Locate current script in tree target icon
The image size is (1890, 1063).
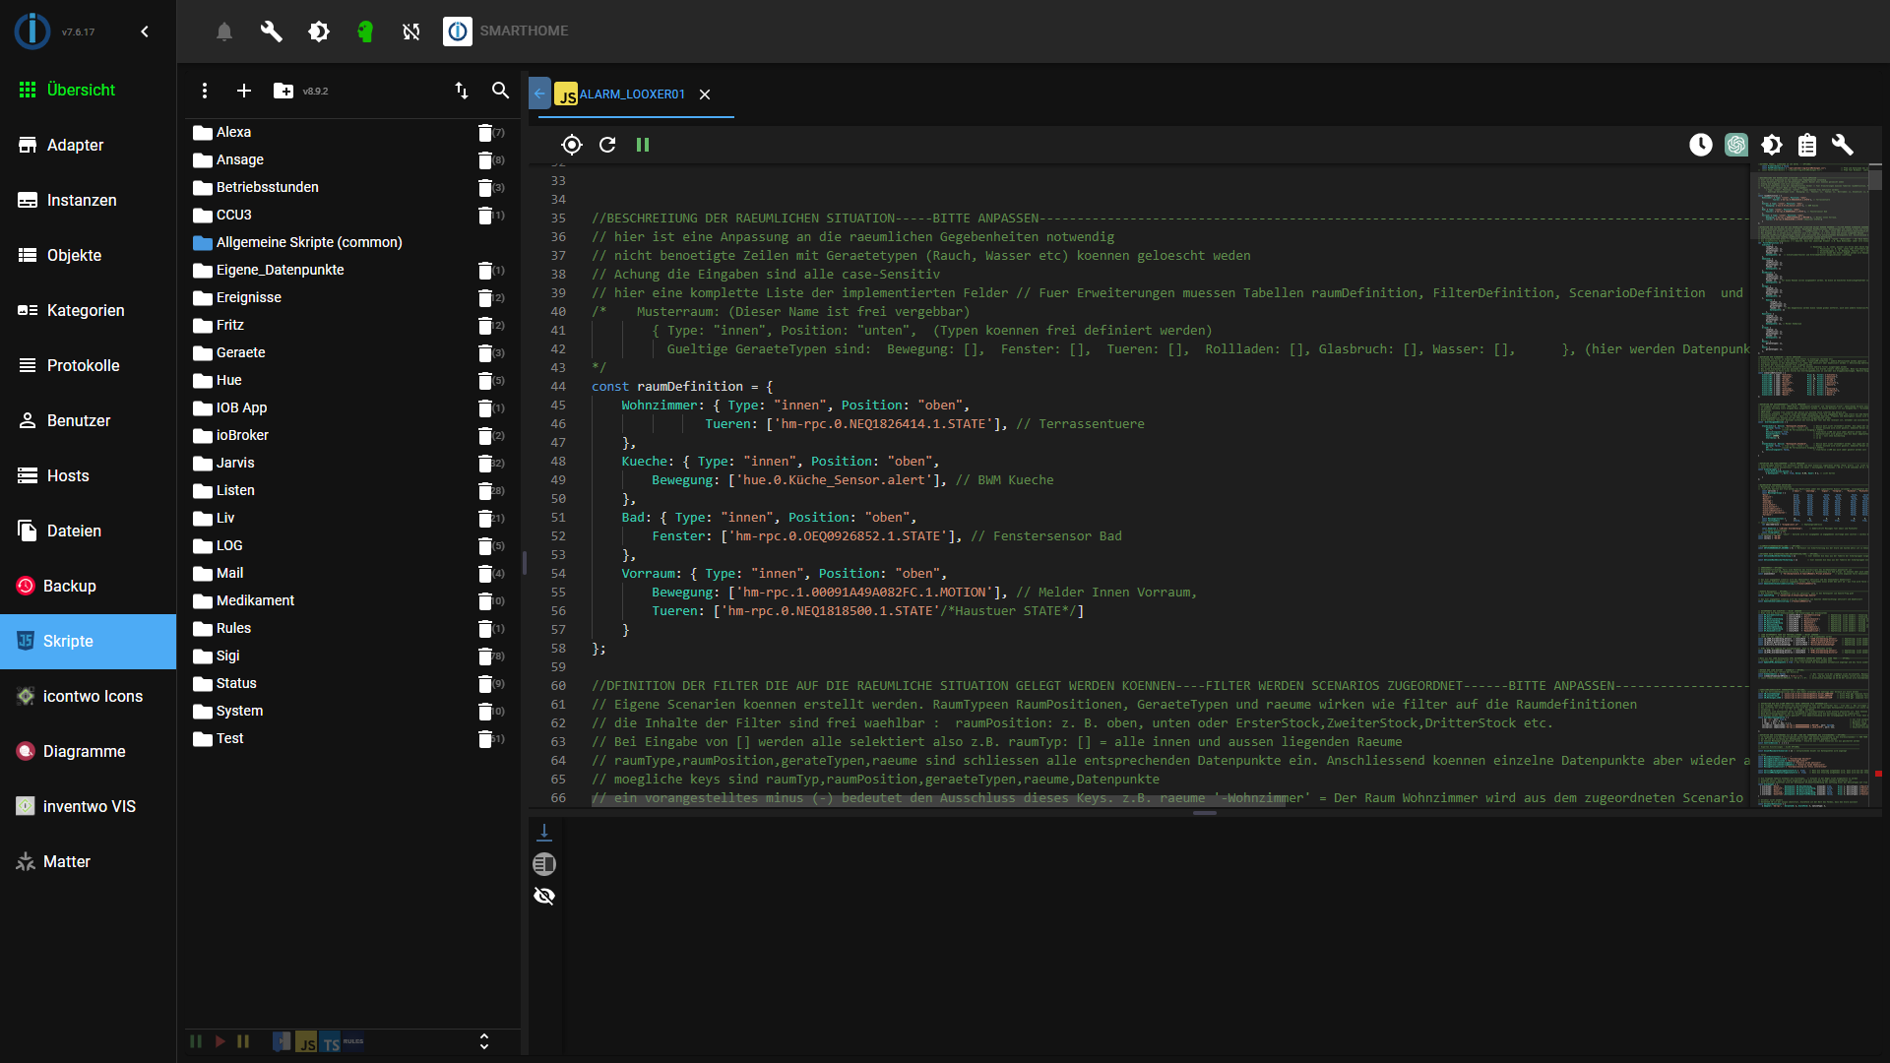(x=572, y=145)
